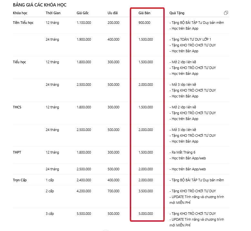Click the 3 cấp duration cell
This screenshot has width=251, height=231.
pos(50,214)
